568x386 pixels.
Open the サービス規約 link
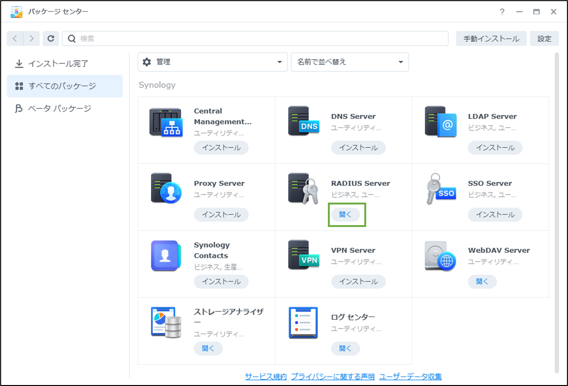[x=265, y=376]
